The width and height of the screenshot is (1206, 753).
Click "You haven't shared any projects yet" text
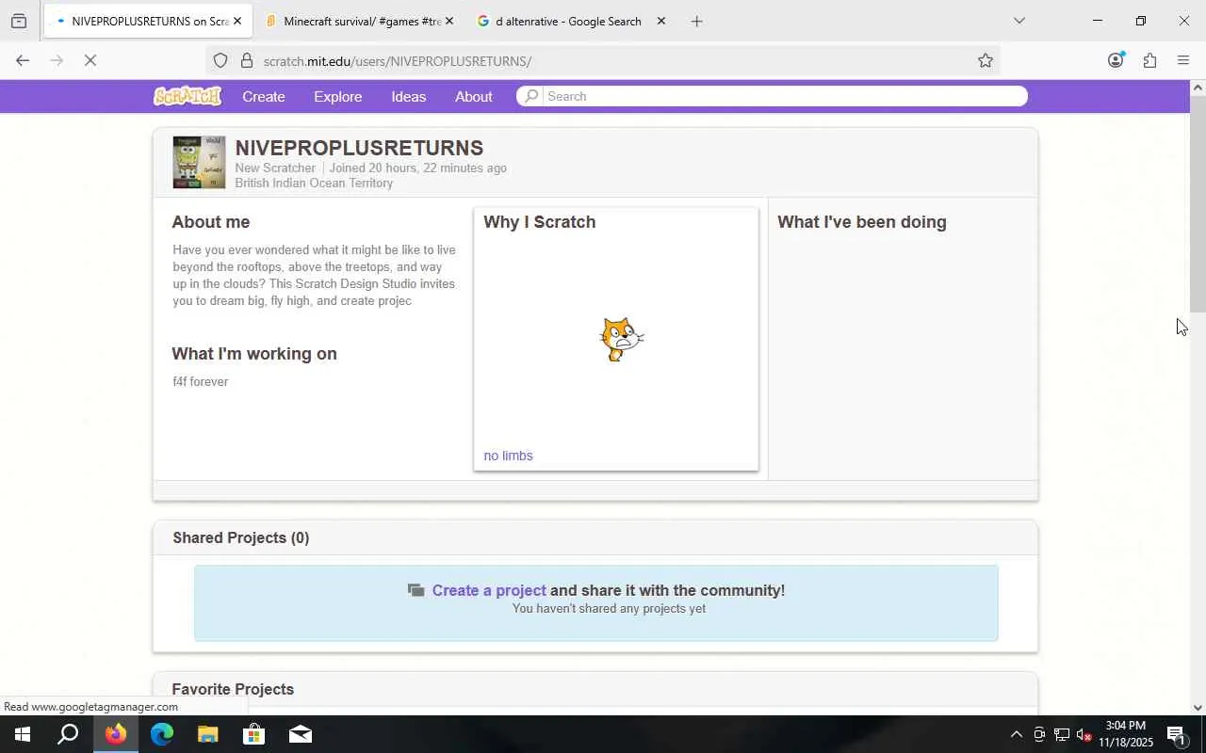click(x=610, y=609)
